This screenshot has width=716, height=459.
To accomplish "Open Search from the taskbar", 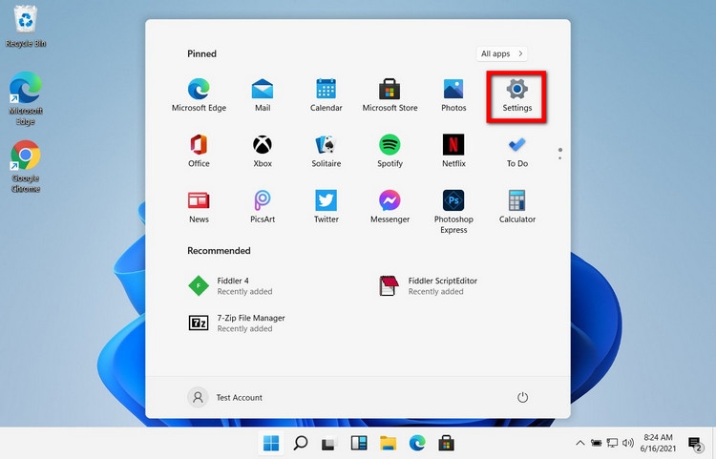I will pos(300,443).
